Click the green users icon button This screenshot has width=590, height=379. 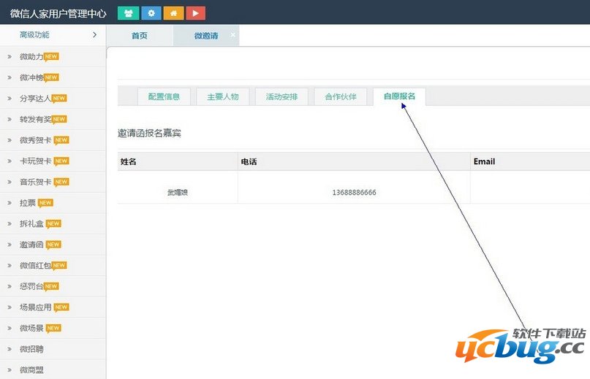tap(128, 13)
